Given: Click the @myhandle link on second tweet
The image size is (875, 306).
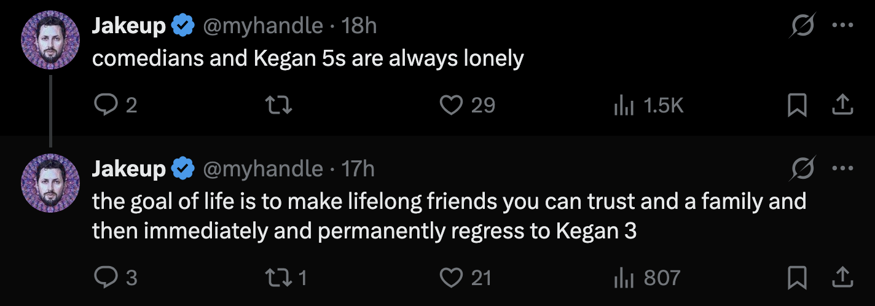Looking at the screenshot, I should [x=262, y=168].
